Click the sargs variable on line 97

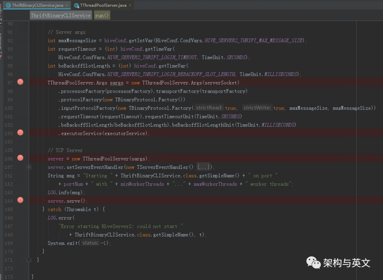(117, 83)
